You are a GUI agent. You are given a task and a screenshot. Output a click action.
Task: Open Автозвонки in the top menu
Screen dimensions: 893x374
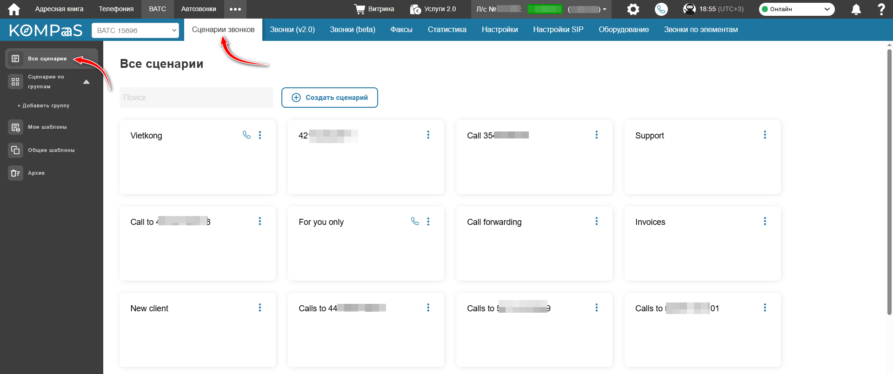199,9
